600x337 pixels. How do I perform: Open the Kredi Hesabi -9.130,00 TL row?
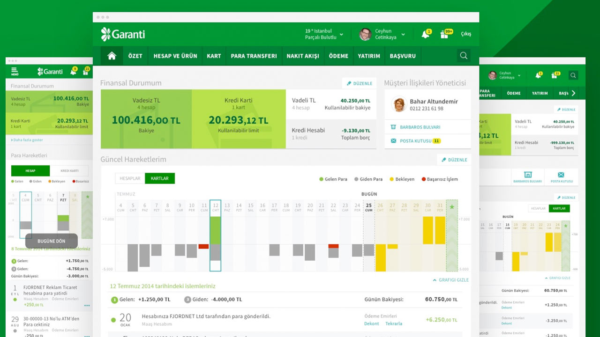pos(331,134)
